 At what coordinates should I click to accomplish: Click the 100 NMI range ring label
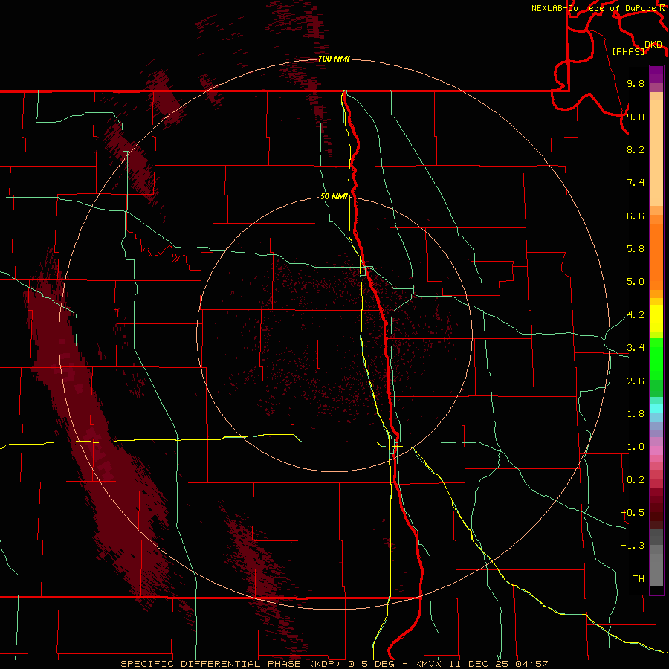tap(334, 59)
